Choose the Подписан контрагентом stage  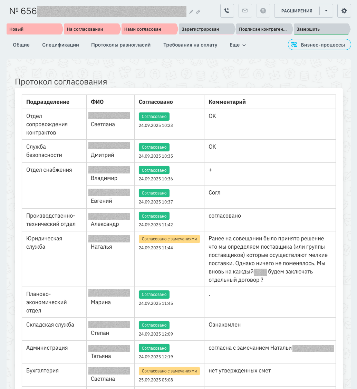click(x=263, y=29)
